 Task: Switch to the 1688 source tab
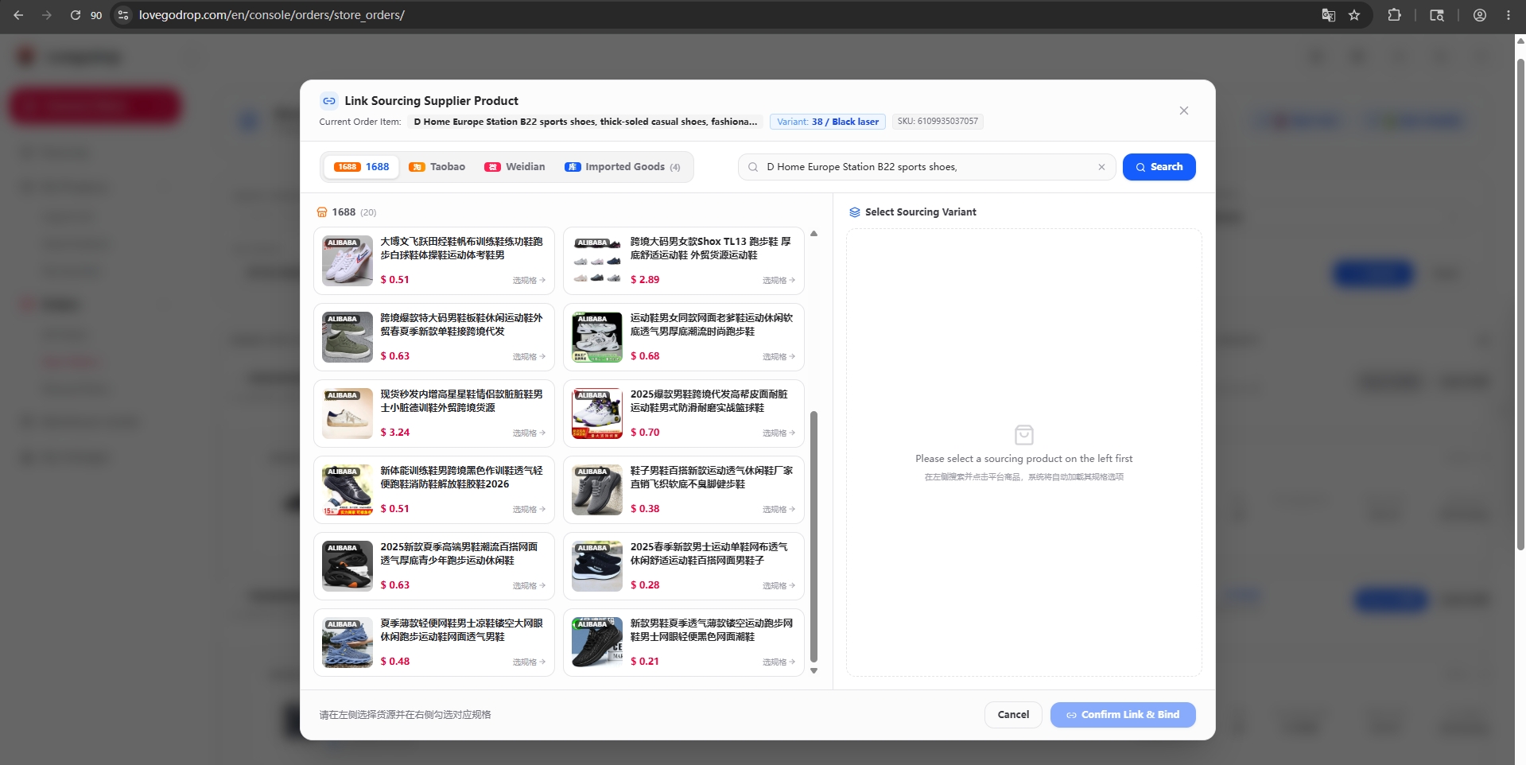(x=362, y=167)
